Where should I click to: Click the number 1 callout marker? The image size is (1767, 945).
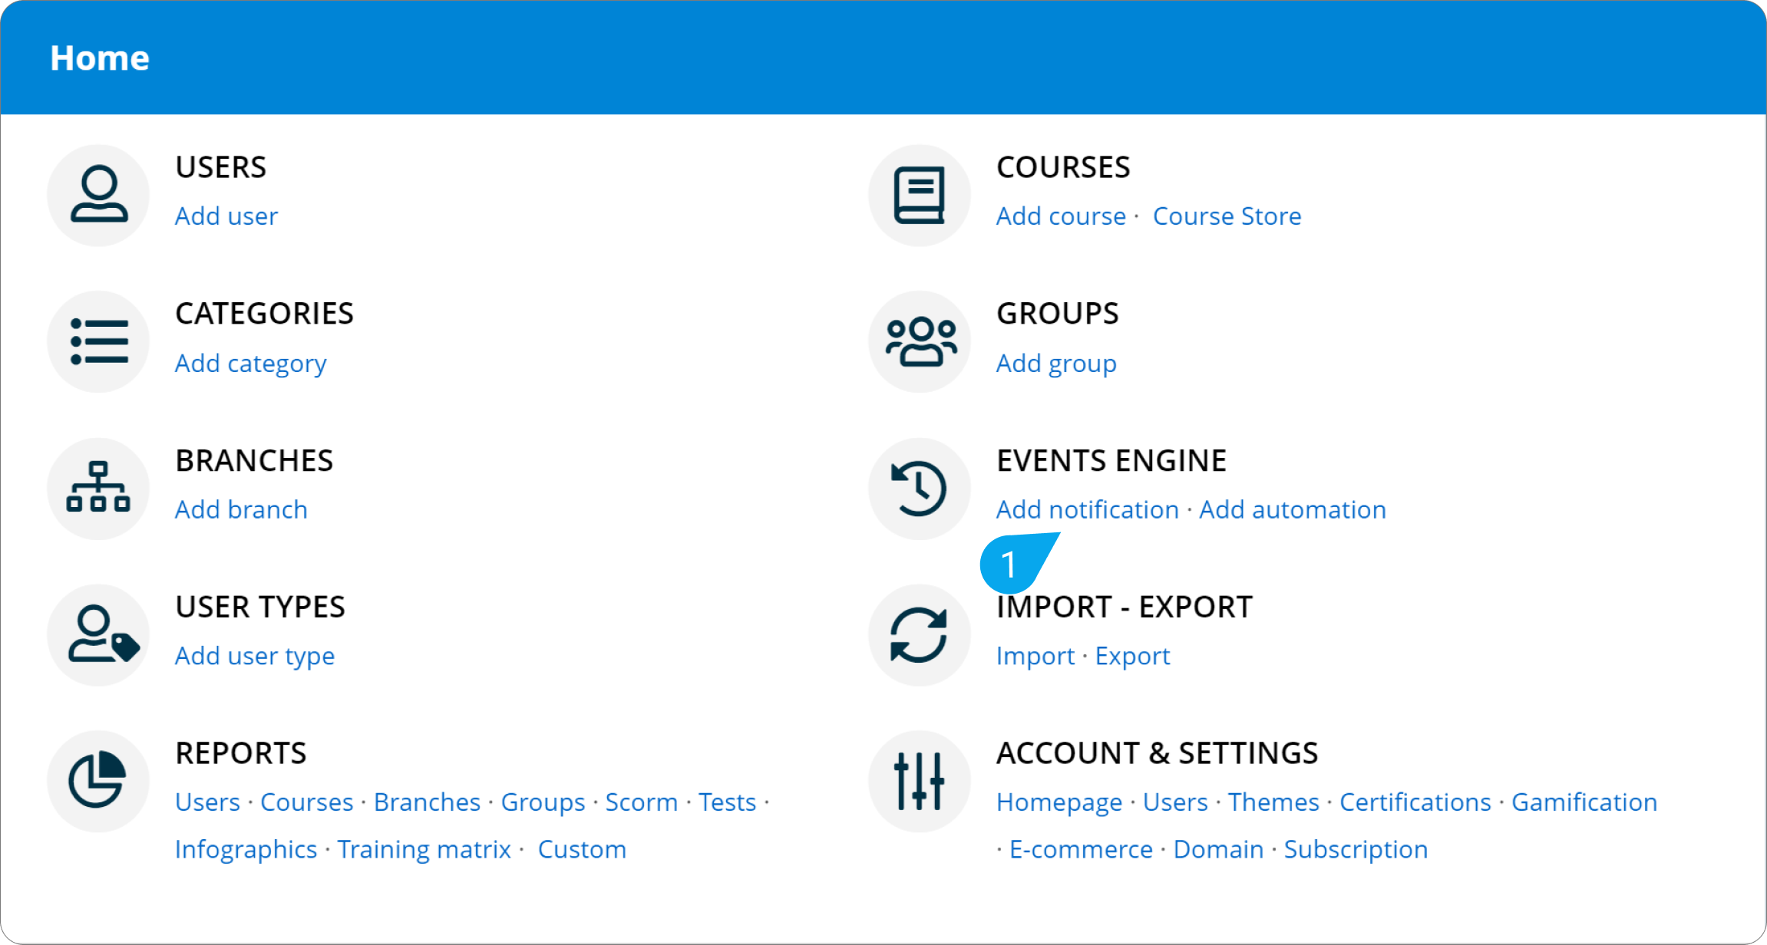click(x=1009, y=565)
